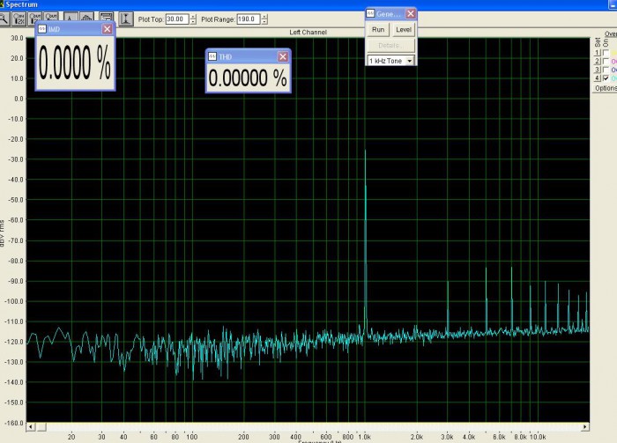The image size is (617, 443).
Task: Open the bar graph display icon
Action: point(86,18)
